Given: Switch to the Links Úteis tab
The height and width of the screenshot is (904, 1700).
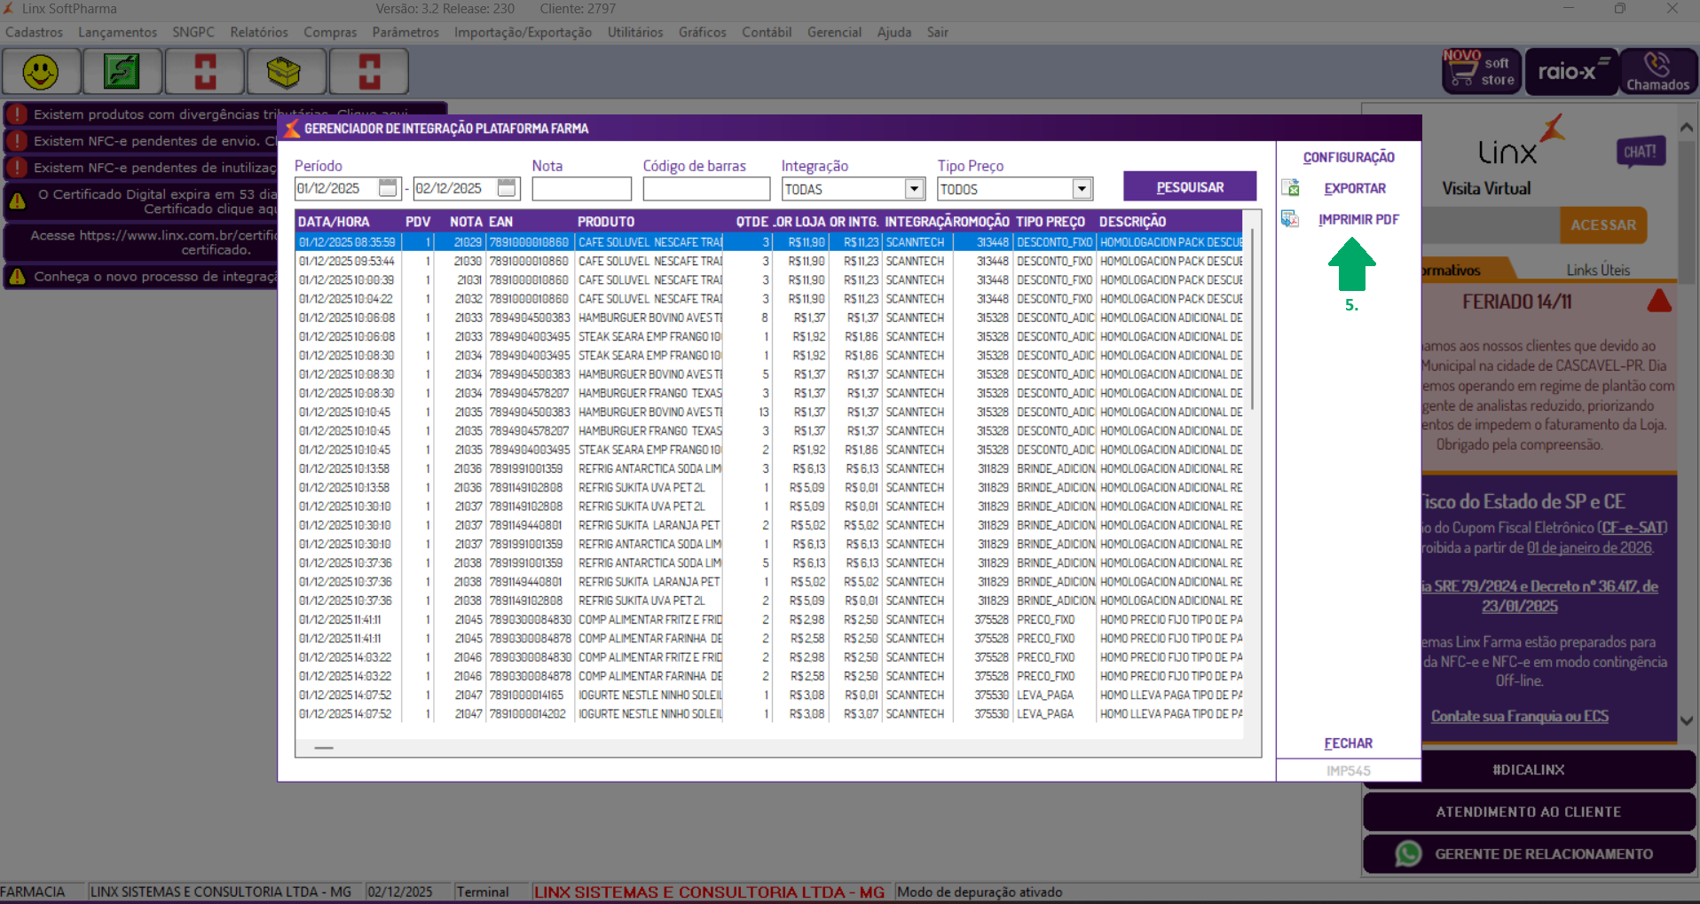Looking at the screenshot, I should point(1598,270).
